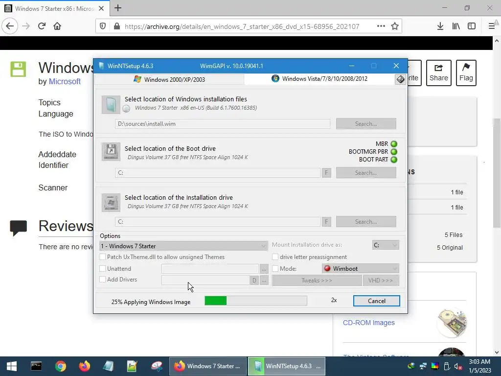
Task: Launch the command prompt from the taskbar
Action: click(36, 366)
